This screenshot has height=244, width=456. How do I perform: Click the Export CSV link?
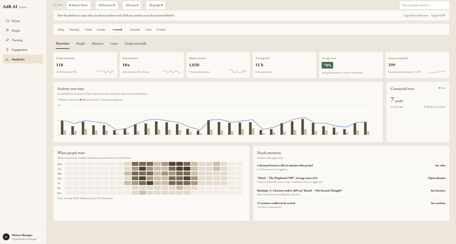click(438, 16)
